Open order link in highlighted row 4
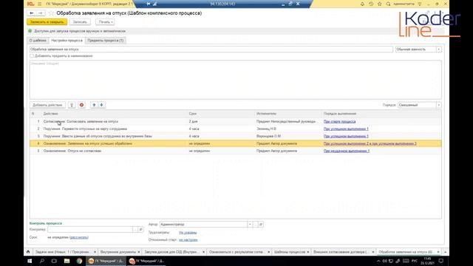This screenshot has width=473, height=266. 370,143
